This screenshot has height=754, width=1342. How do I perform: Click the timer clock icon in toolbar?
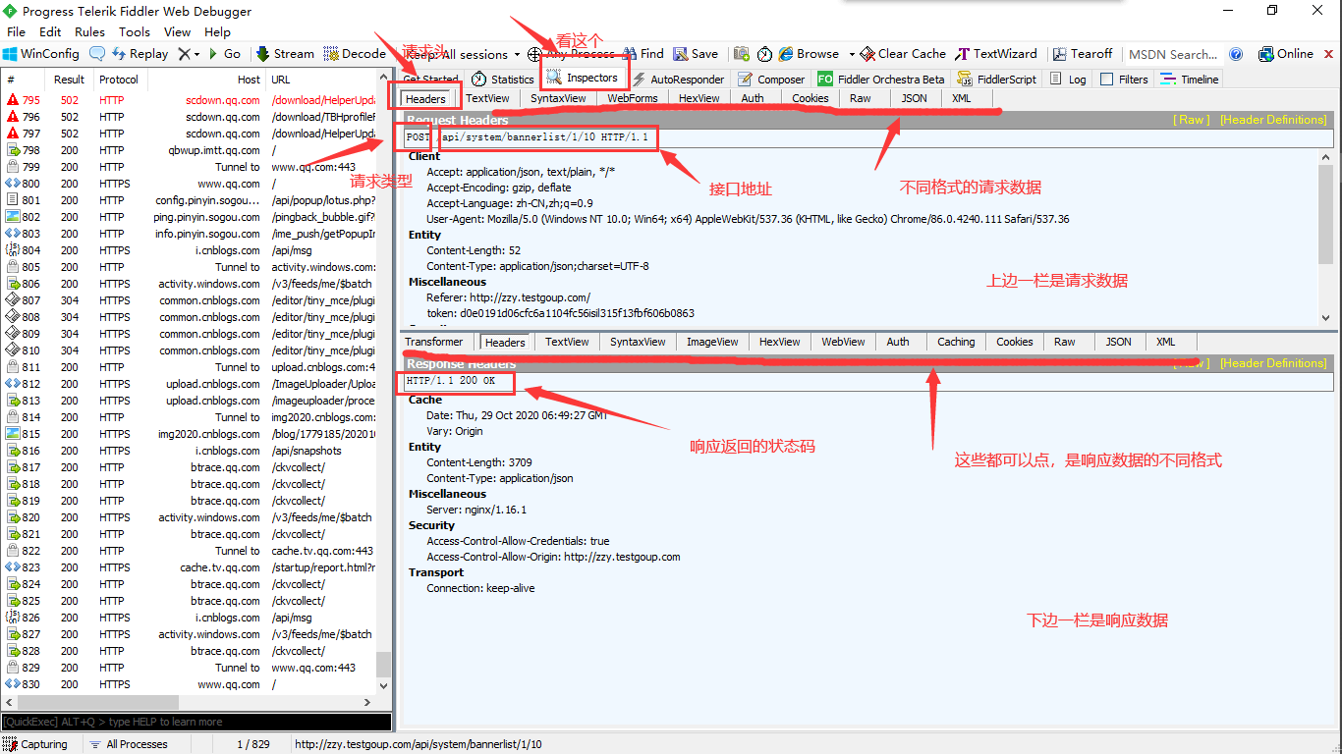click(x=764, y=54)
